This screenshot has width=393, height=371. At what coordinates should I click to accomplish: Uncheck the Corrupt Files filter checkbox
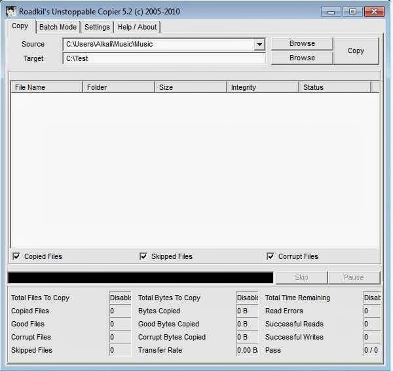271,256
